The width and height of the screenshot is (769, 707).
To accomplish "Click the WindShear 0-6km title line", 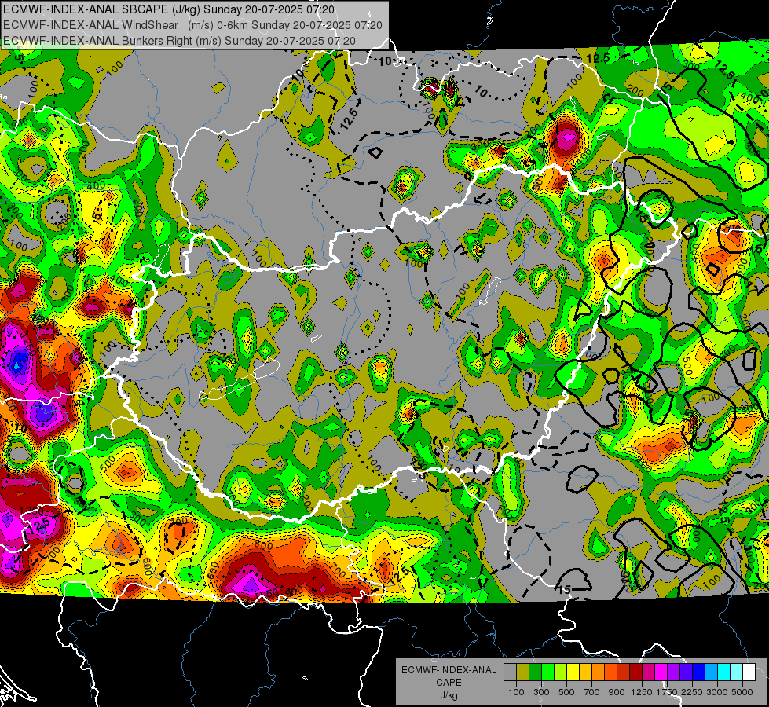I will [x=192, y=25].
